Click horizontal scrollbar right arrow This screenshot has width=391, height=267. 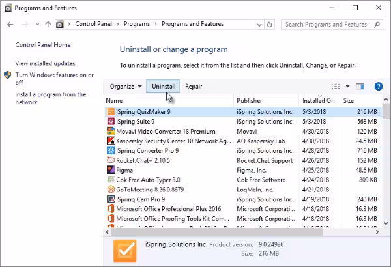(377, 232)
